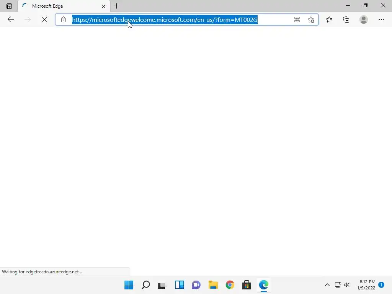Click the 'Waiting for edgefrecdn.azureedge.net...' status text
392x294 pixels.
tap(42, 272)
